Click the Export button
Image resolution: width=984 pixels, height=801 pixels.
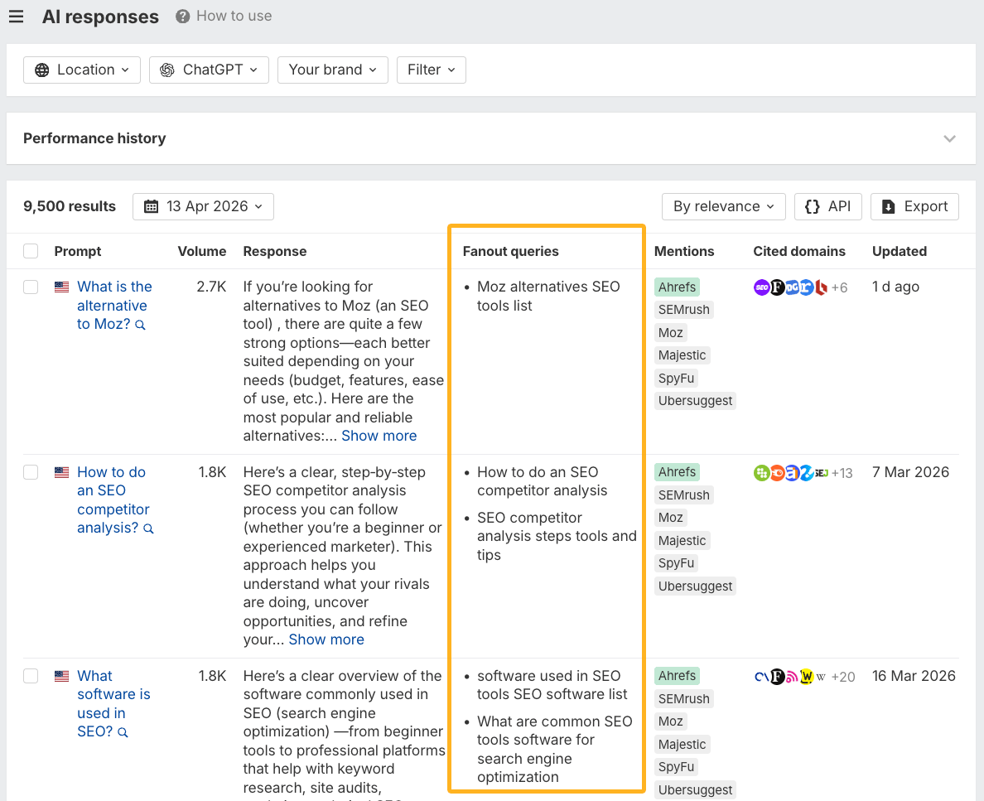tap(914, 206)
